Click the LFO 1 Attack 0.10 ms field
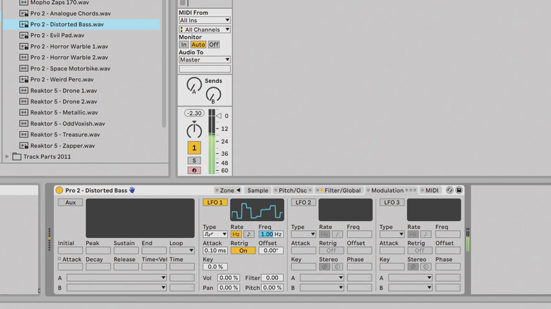This screenshot has height=309, width=551. click(x=215, y=250)
